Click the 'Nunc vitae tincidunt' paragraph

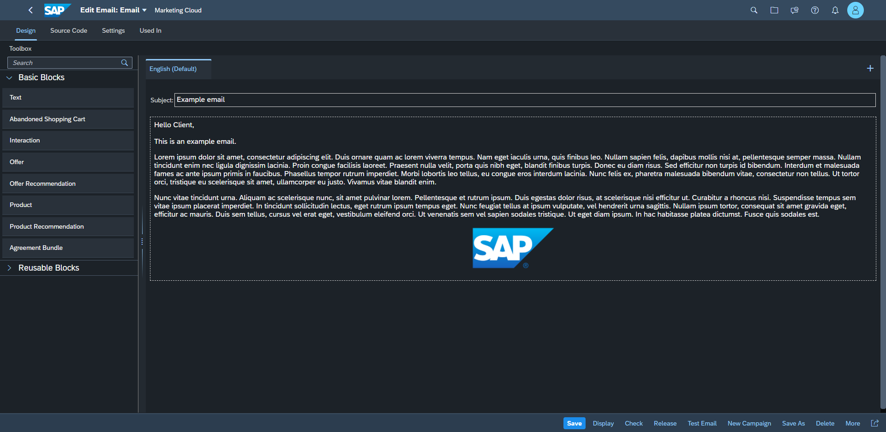click(505, 206)
